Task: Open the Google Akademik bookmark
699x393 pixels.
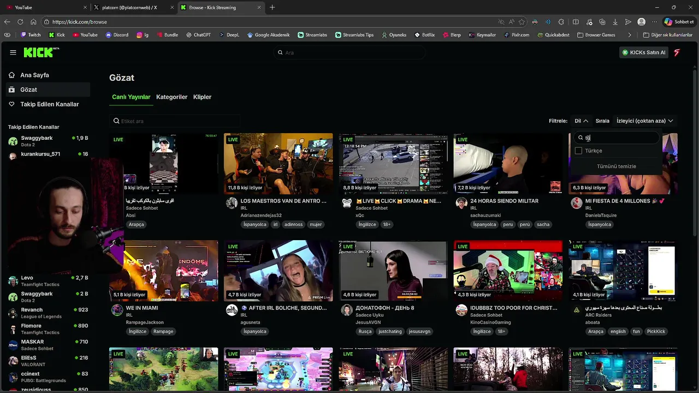Action: (268, 35)
